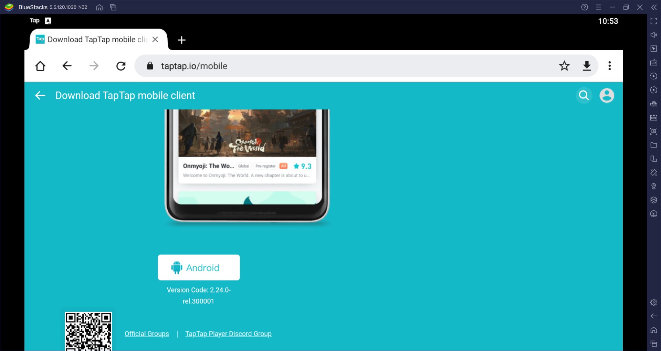Open recent apps from the sidebar bottom icon
The image size is (661, 351).
654,343
